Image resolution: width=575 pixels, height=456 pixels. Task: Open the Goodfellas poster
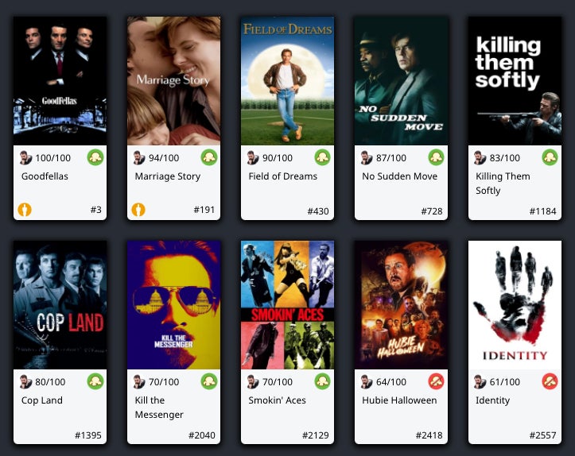(60, 80)
